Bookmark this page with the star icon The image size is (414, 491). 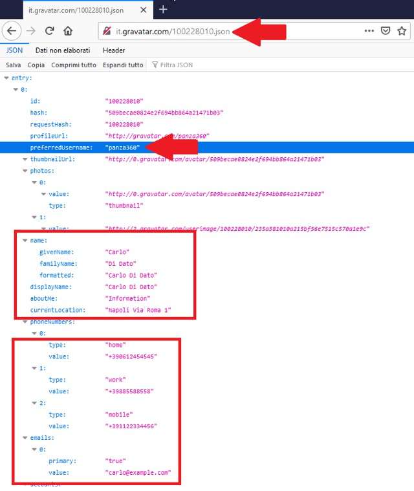tap(402, 31)
